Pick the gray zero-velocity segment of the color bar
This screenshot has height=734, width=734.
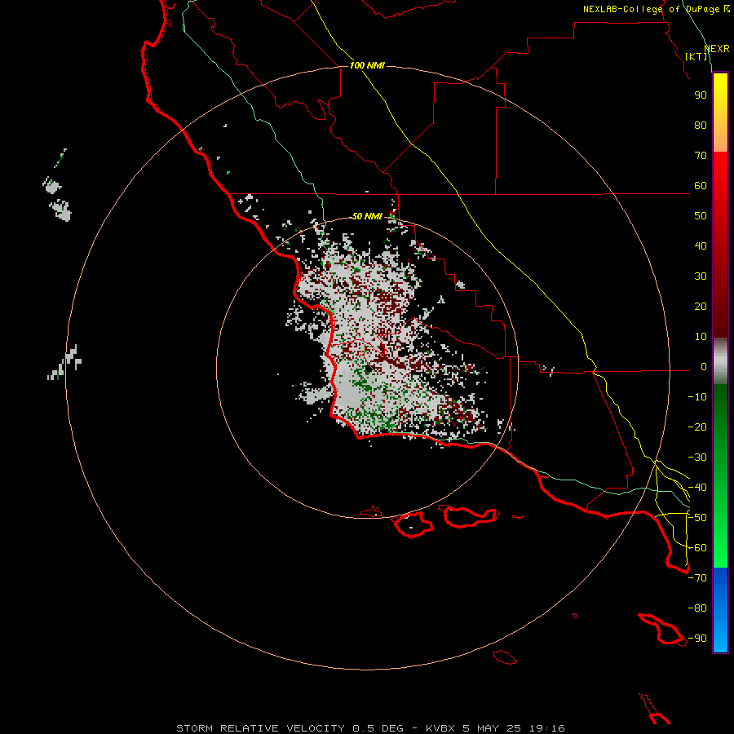tap(720, 361)
